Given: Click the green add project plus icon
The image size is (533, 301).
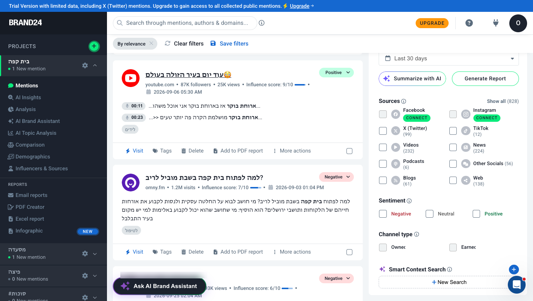Looking at the screenshot, I should tap(94, 46).
